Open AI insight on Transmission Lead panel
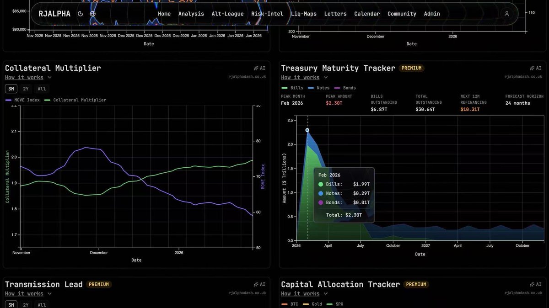The image size is (549, 308). pyautogui.click(x=260, y=284)
